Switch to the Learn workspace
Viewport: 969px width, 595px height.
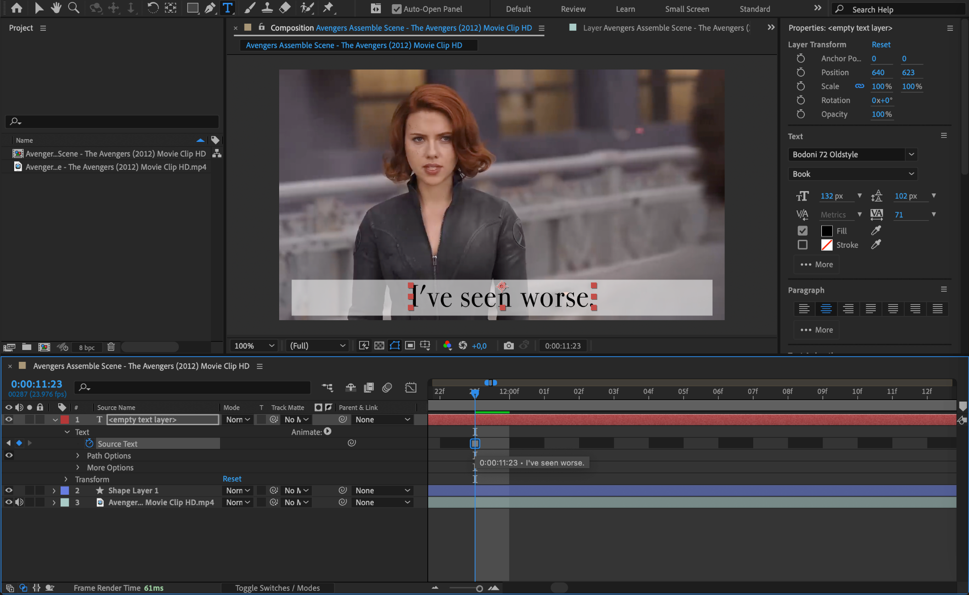click(625, 9)
